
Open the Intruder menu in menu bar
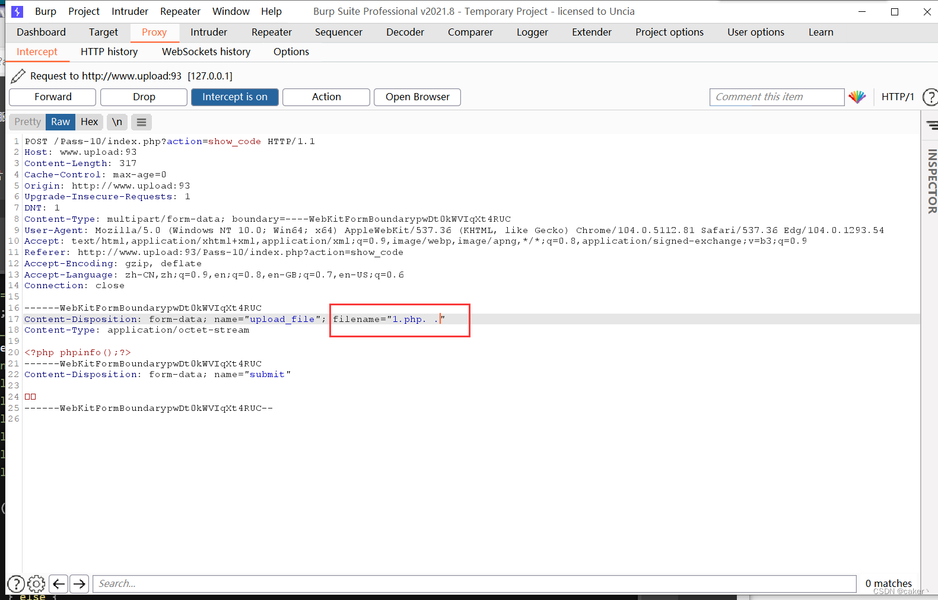[x=130, y=11]
